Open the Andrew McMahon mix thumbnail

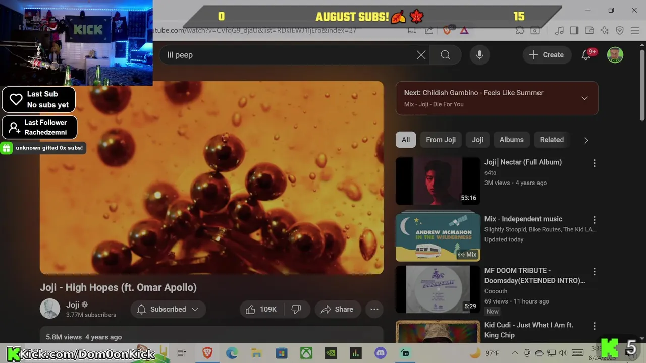click(x=438, y=237)
